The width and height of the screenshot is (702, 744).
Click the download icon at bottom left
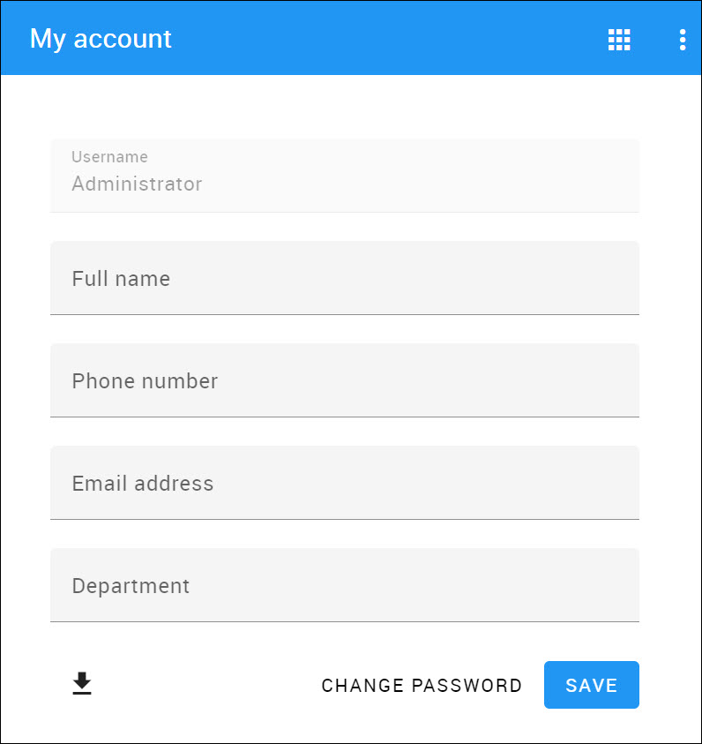point(82,684)
